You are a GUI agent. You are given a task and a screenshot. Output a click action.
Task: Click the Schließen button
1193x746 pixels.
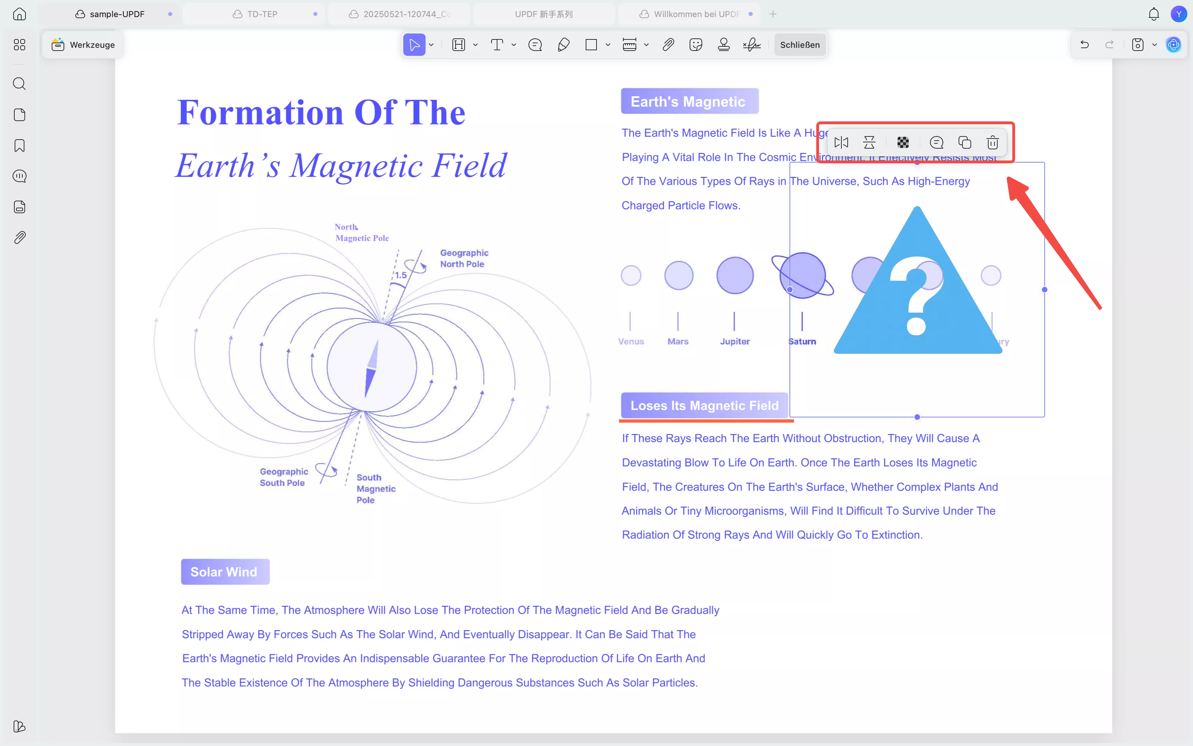click(800, 45)
